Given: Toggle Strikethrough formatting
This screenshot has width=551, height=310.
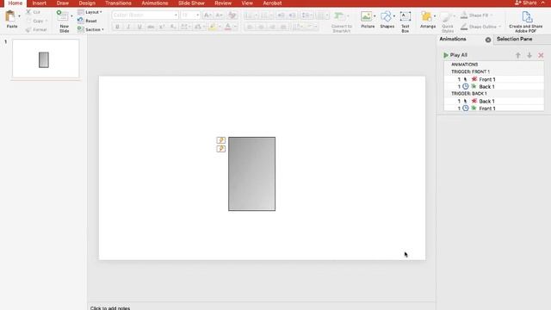Looking at the screenshot, I should tap(151, 27).
